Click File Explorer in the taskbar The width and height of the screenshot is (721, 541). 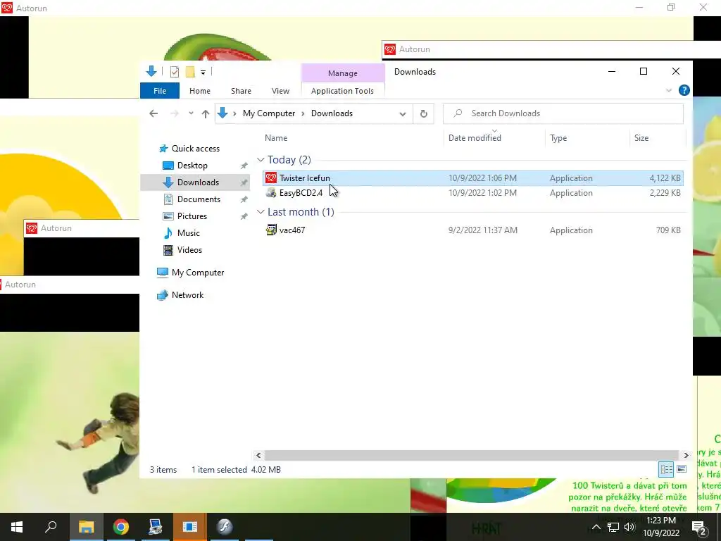click(x=86, y=527)
